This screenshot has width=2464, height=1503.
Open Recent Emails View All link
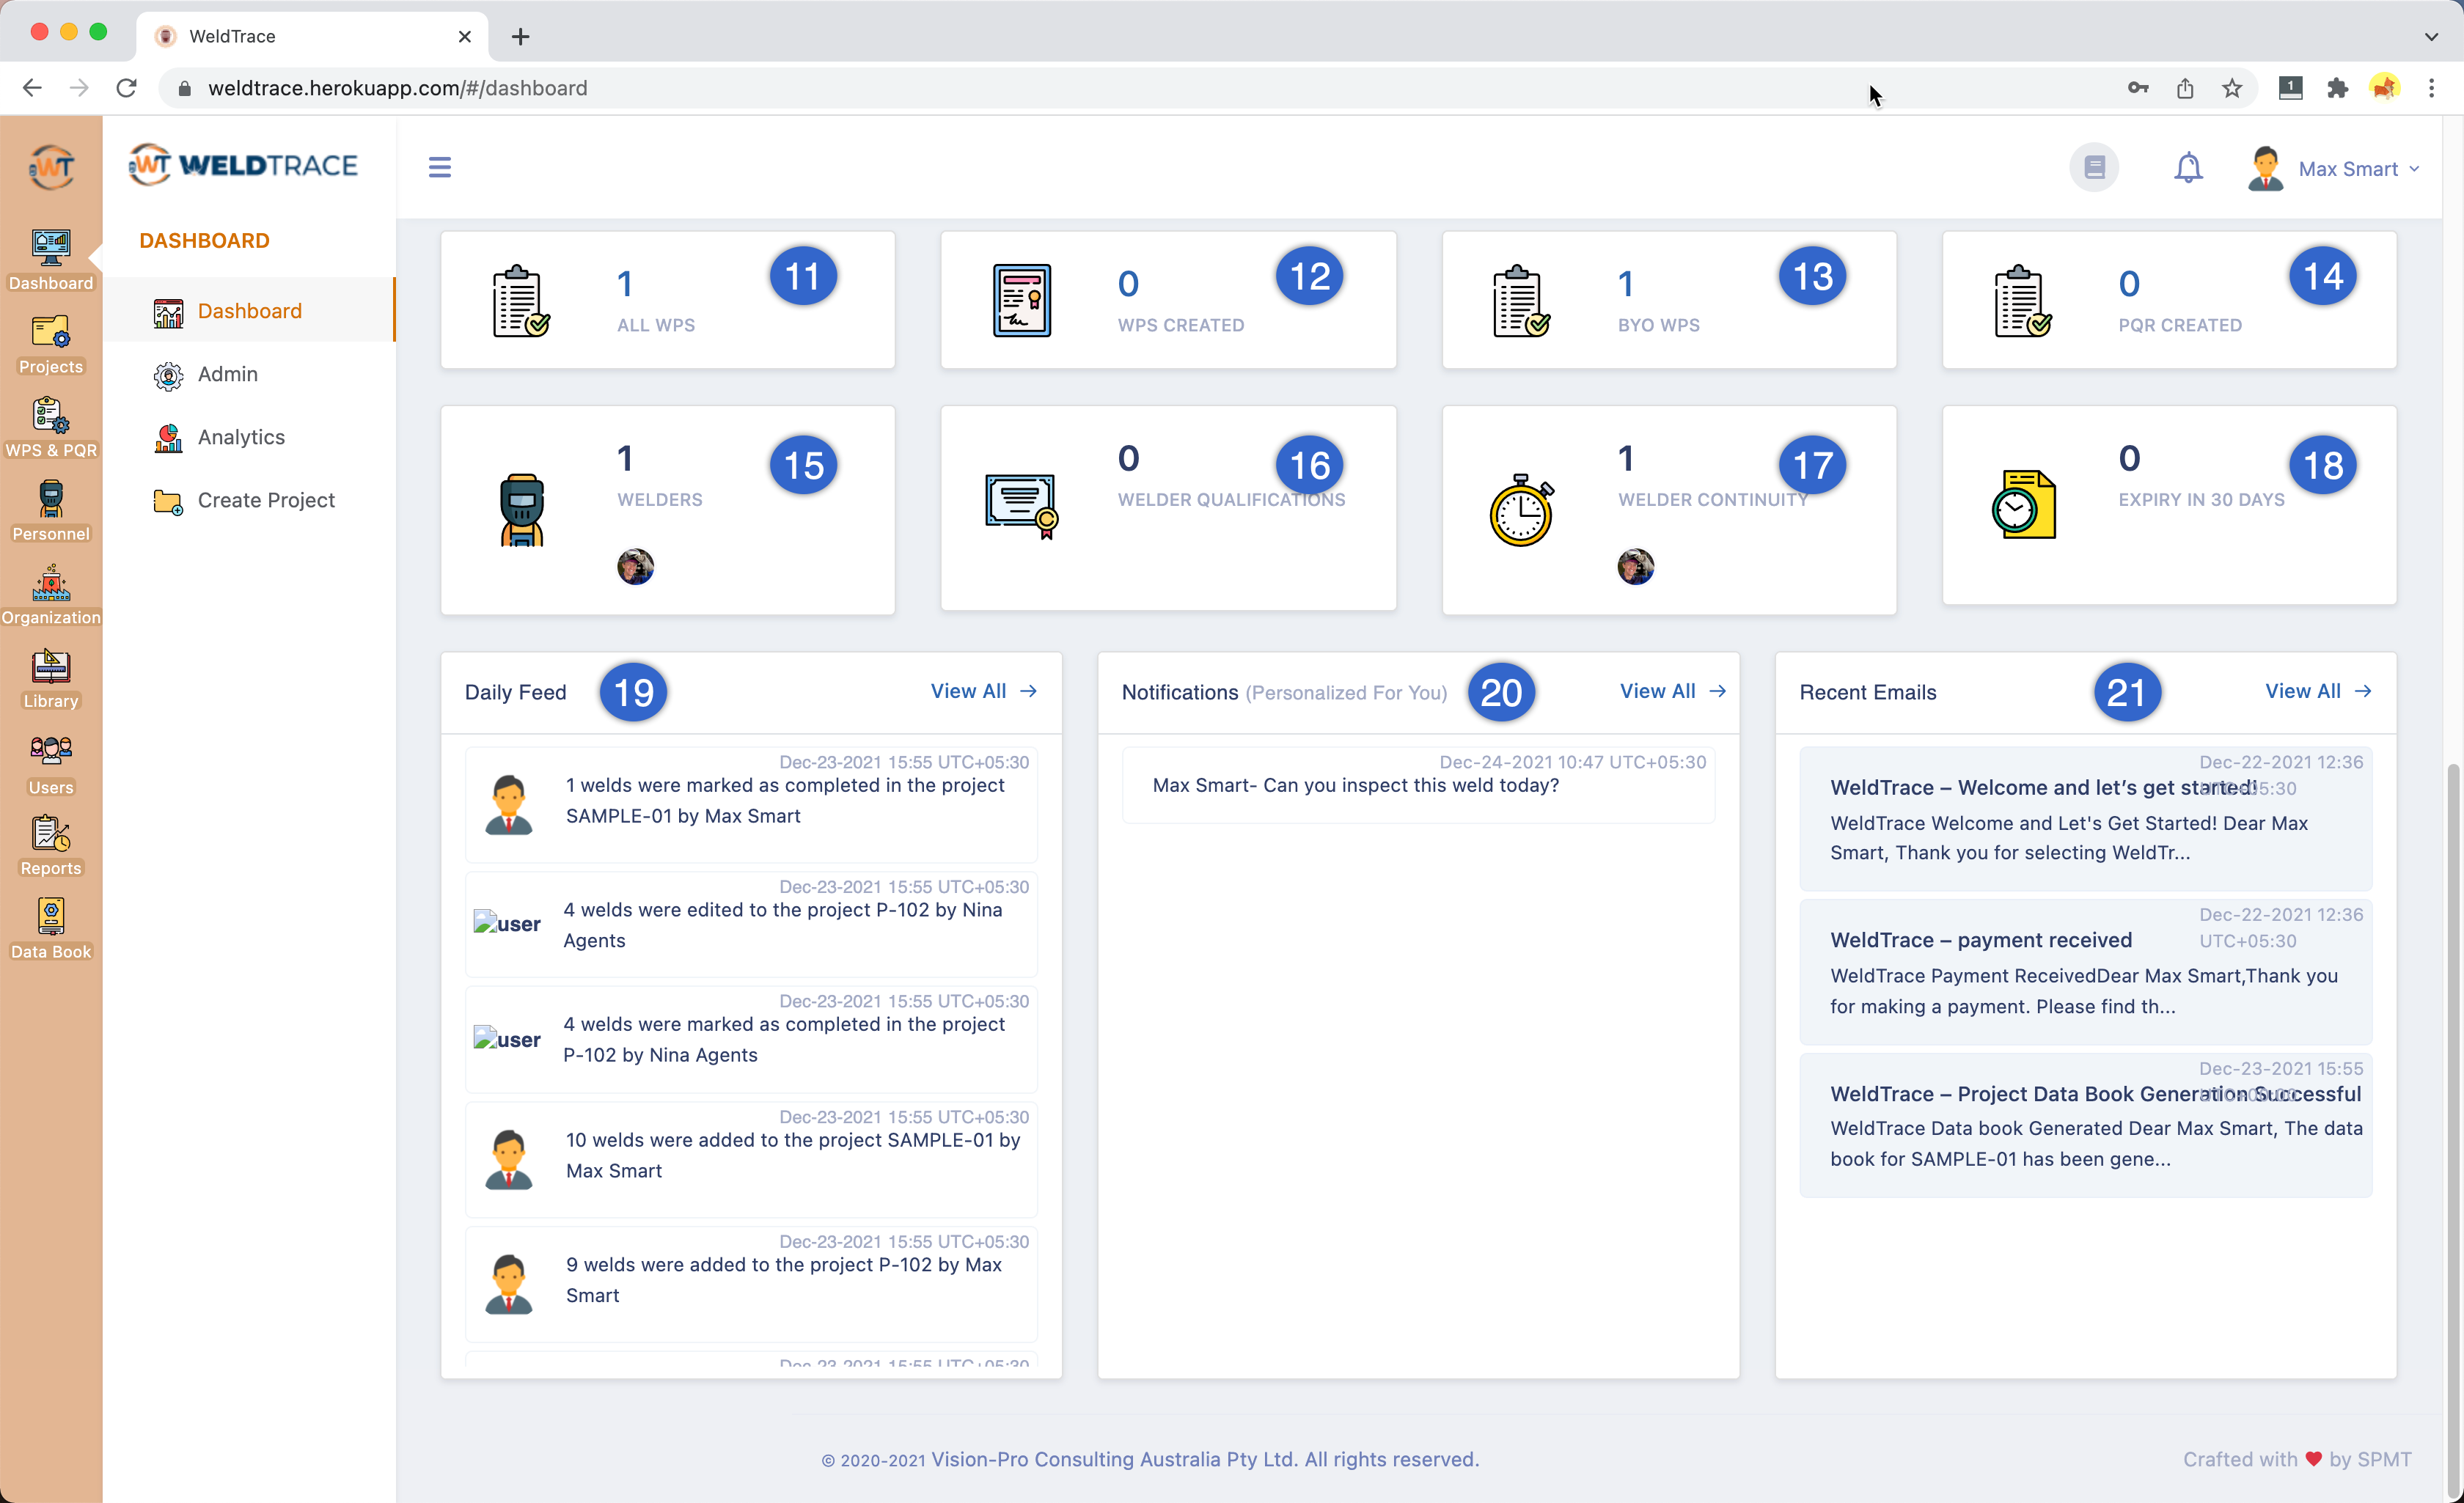pyautogui.click(x=2318, y=691)
